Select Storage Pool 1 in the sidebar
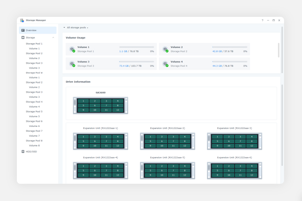The height and width of the screenshot is (201, 302). pos(34,44)
